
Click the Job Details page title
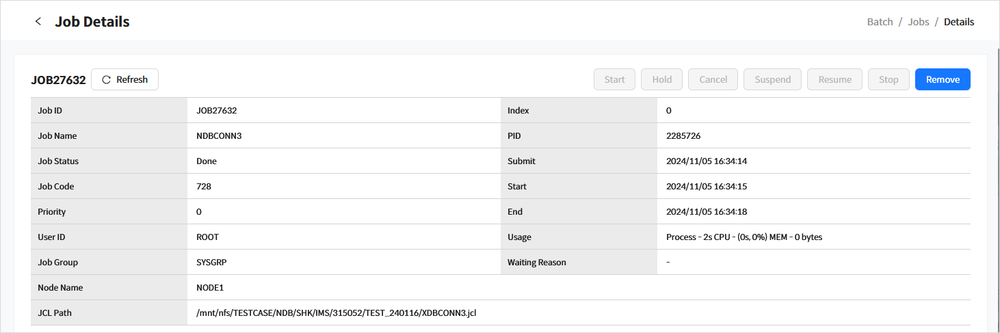point(92,22)
